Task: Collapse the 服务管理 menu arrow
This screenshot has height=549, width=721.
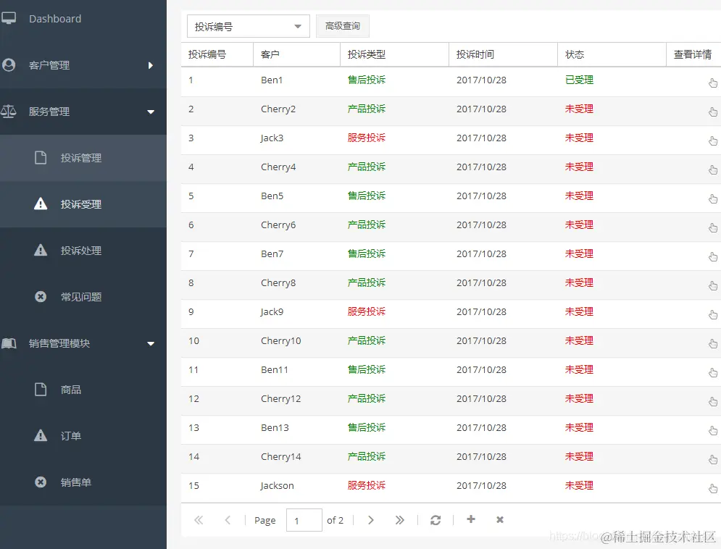Action: (x=151, y=112)
